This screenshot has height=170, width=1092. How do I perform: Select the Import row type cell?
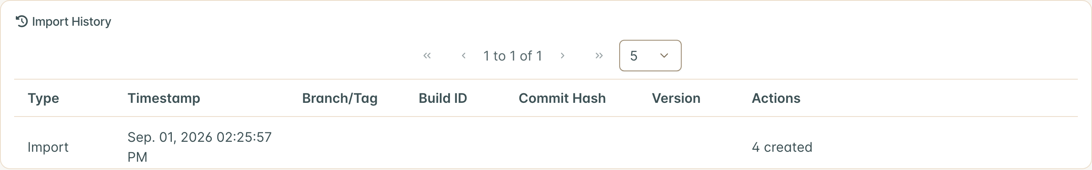[48, 147]
